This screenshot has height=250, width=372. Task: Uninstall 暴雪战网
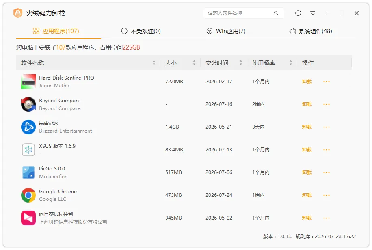pyautogui.click(x=307, y=127)
